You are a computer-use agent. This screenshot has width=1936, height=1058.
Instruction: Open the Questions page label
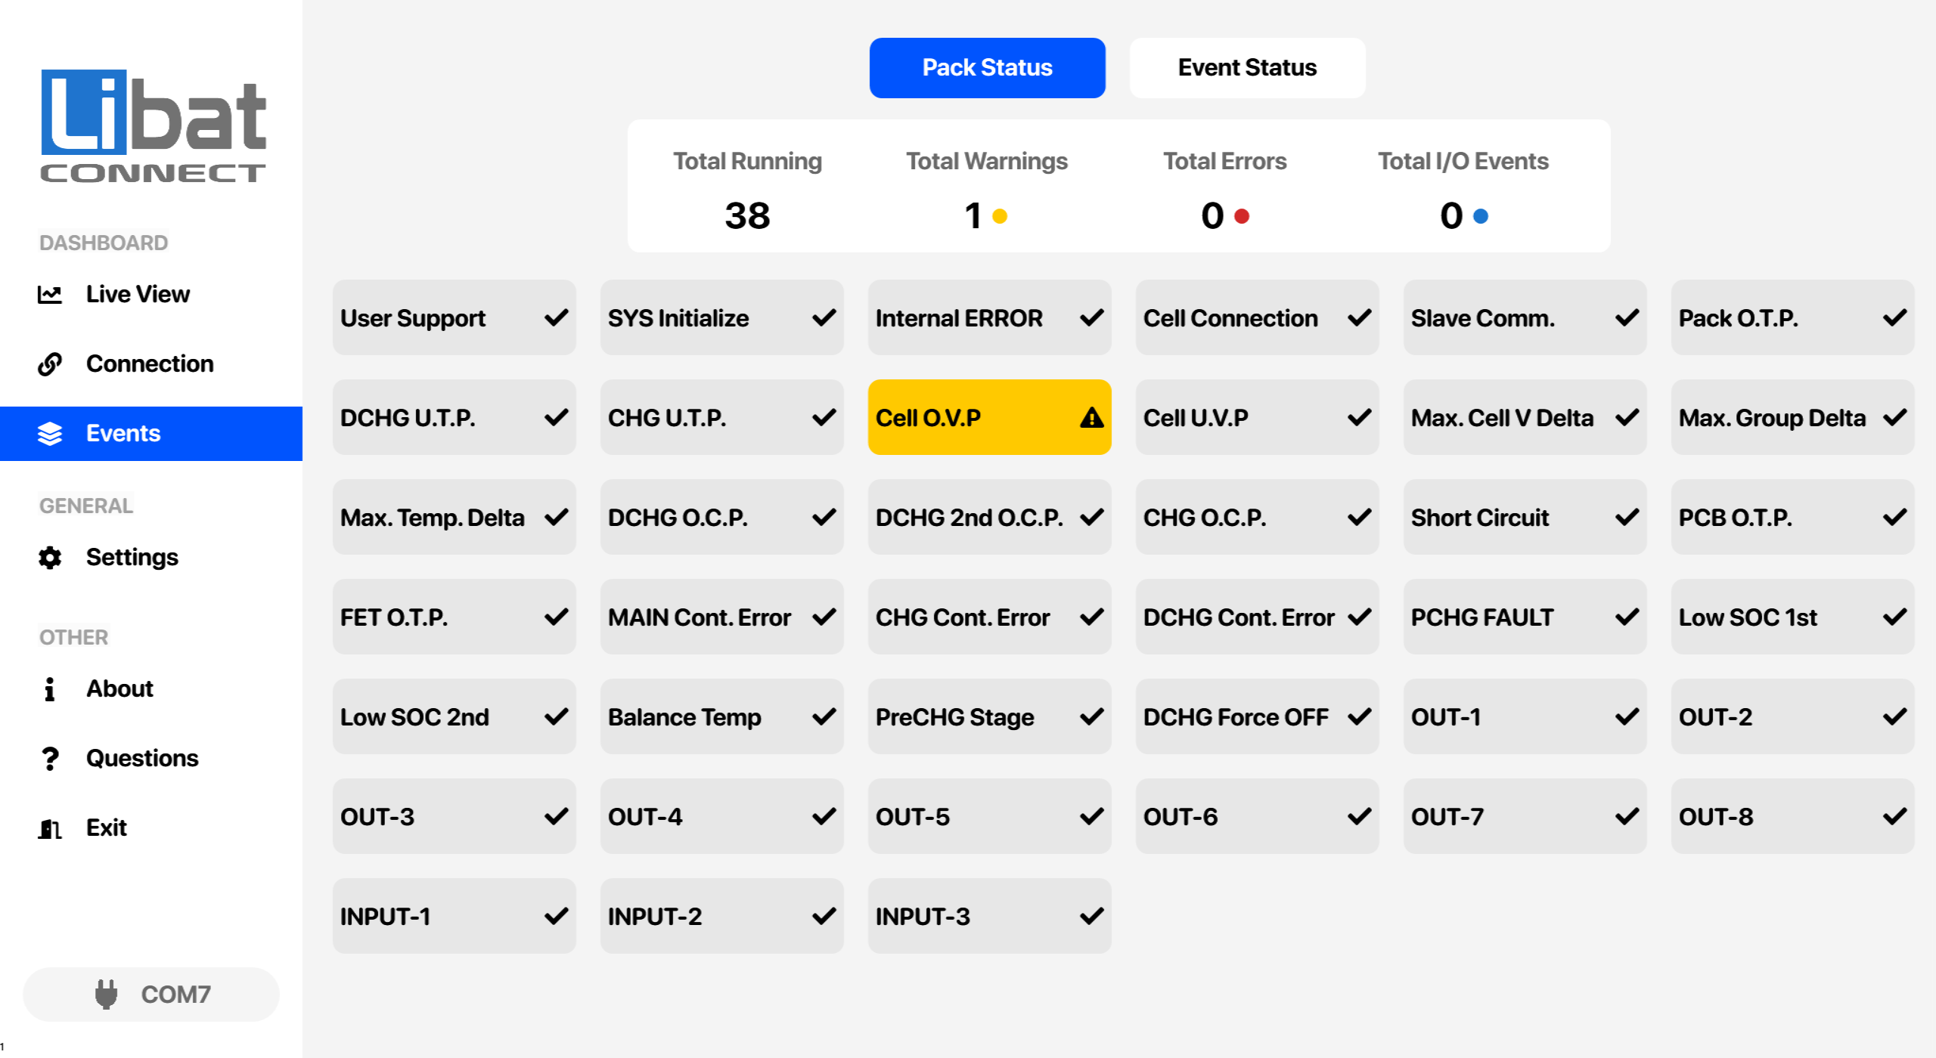tap(142, 759)
